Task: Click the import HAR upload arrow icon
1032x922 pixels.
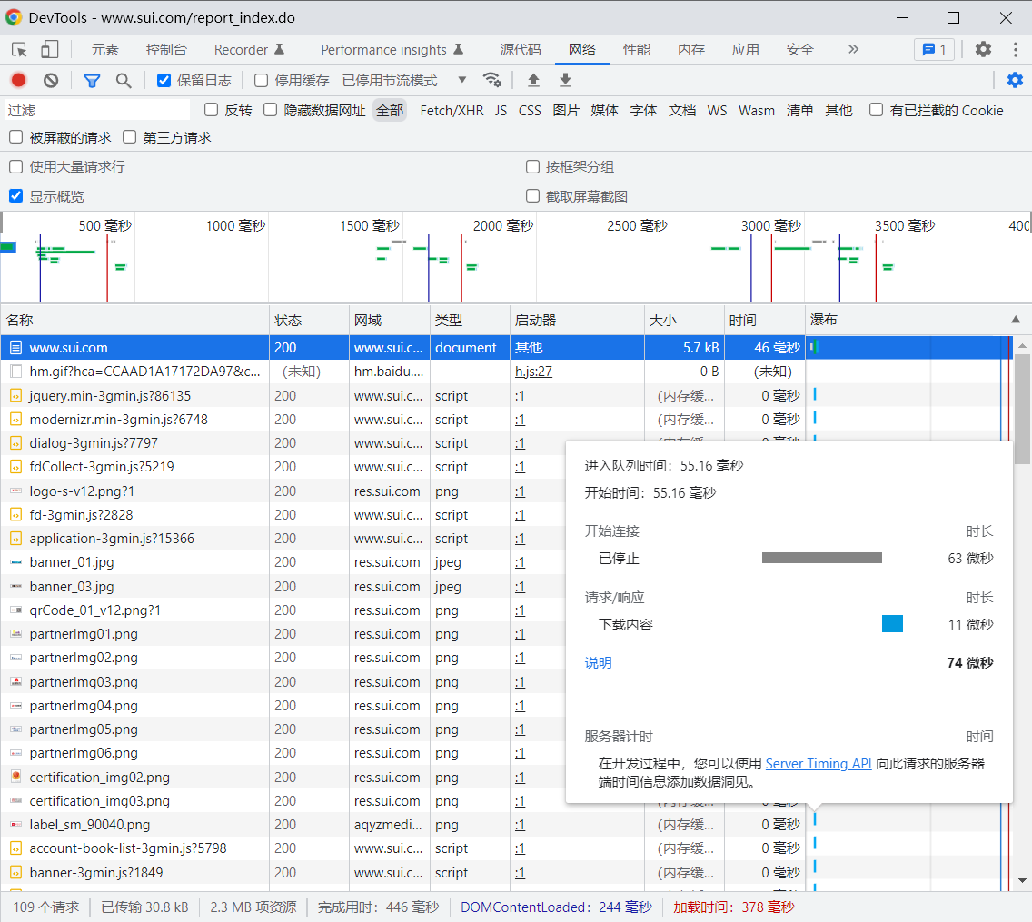Action: [533, 81]
